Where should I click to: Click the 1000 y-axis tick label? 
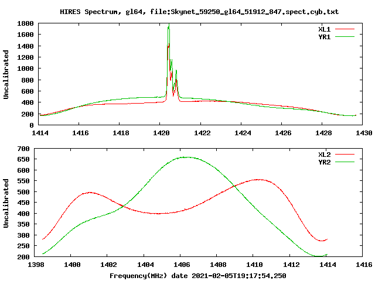[x=25, y=68]
